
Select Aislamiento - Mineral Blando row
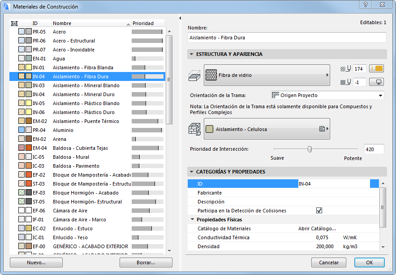87,85
